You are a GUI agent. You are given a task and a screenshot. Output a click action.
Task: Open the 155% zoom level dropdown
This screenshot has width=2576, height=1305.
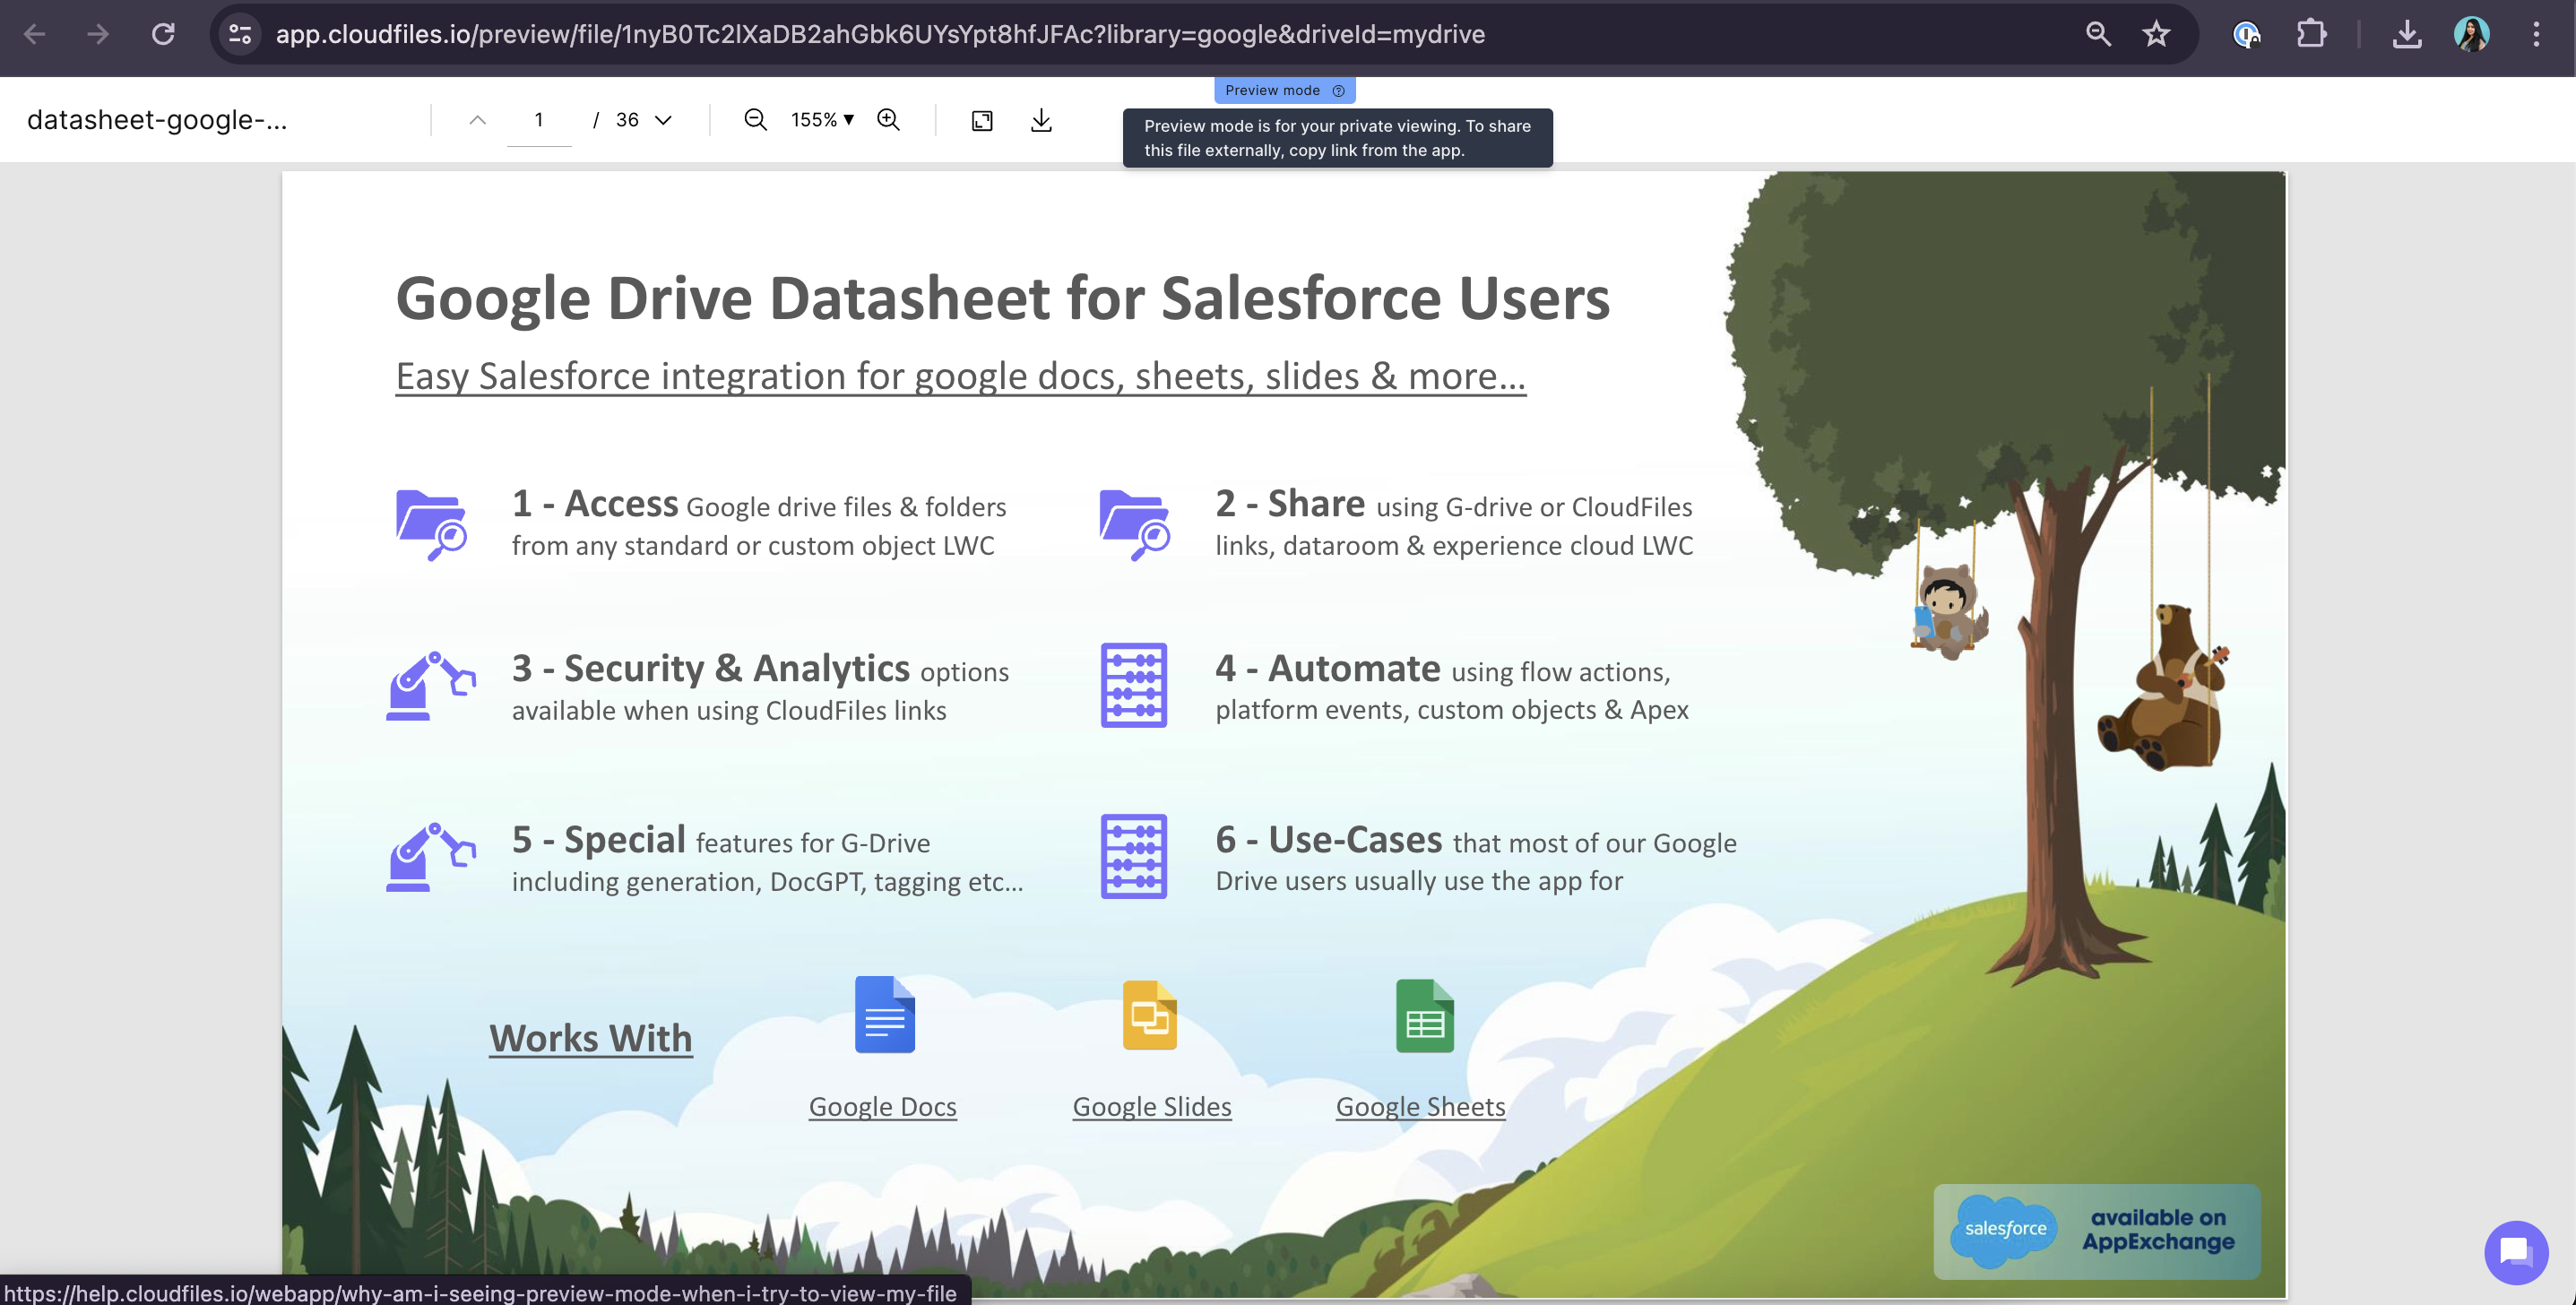822,120
